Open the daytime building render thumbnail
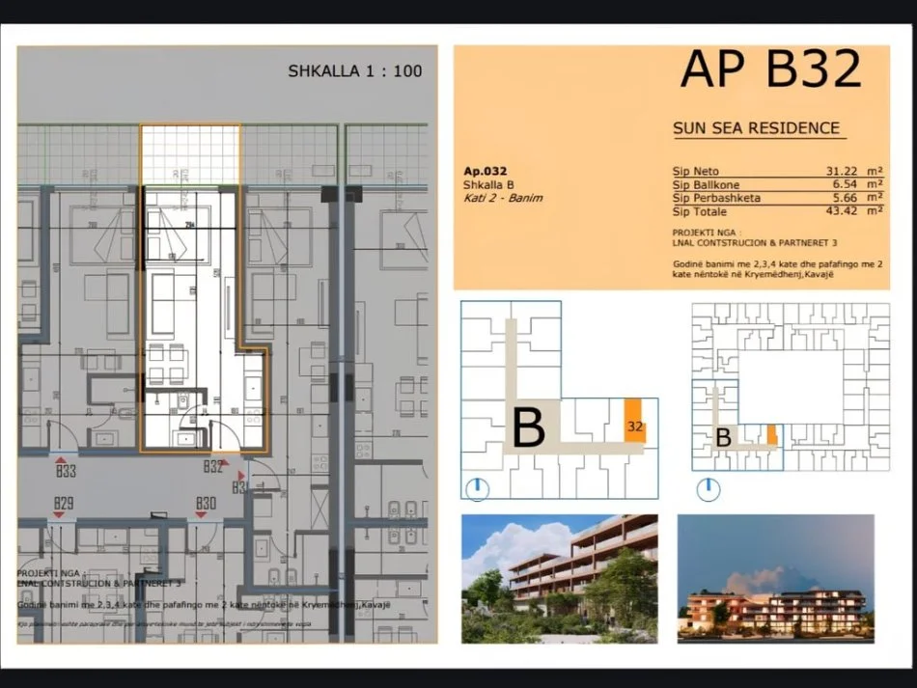Screen dimensions: 917x688 pyautogui.click(x=559, y=579)
